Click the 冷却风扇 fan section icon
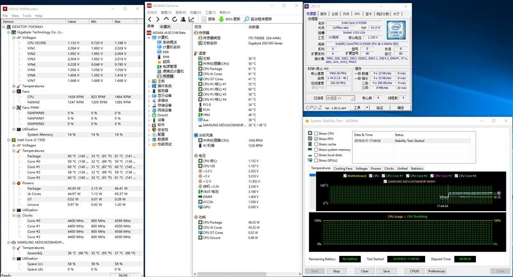The width and height of the screenshot is (513, 277). click(x=196, y=135)
